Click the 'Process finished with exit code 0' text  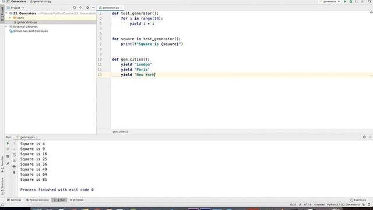click(x=57, y=190)
